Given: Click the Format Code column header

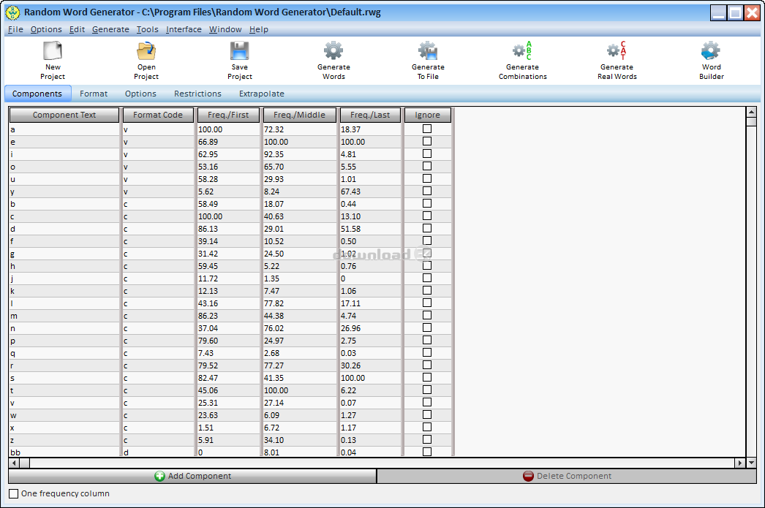Looking at the screenshot, I should (157, 115).
